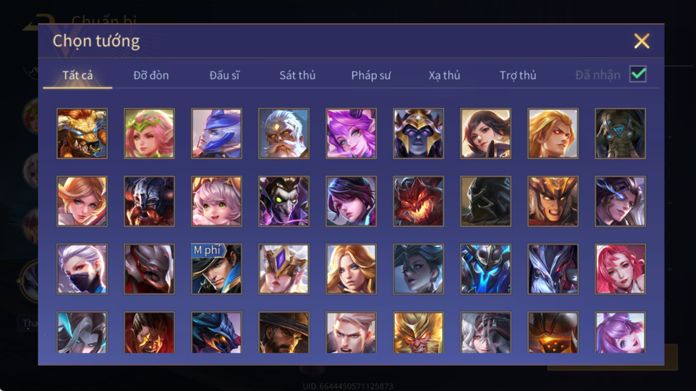This screenshot has width=696, height=391.
Task: Switch to the Đỡ đòn tab
Action: [151, 75]
